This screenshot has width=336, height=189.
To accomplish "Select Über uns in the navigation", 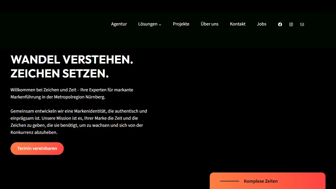I will [209, 24].
